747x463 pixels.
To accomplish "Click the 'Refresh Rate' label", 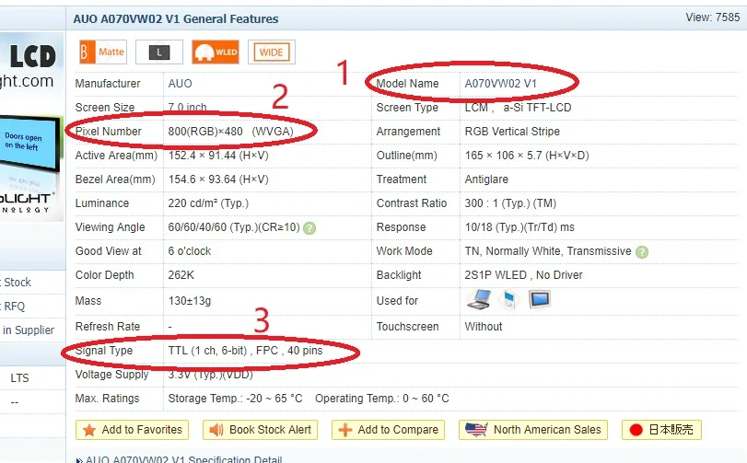I will (108, 327).
